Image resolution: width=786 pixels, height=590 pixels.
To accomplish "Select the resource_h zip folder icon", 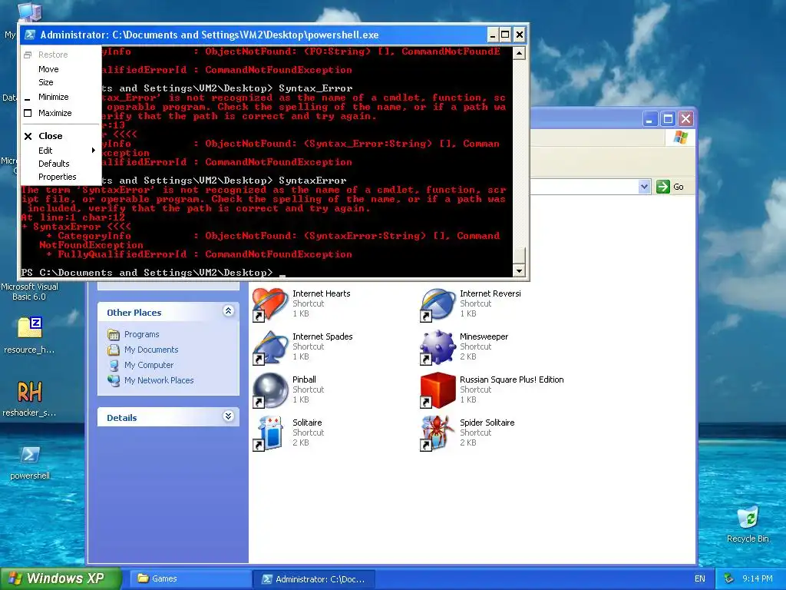I will pyautogui.click(x=30, y=327).
